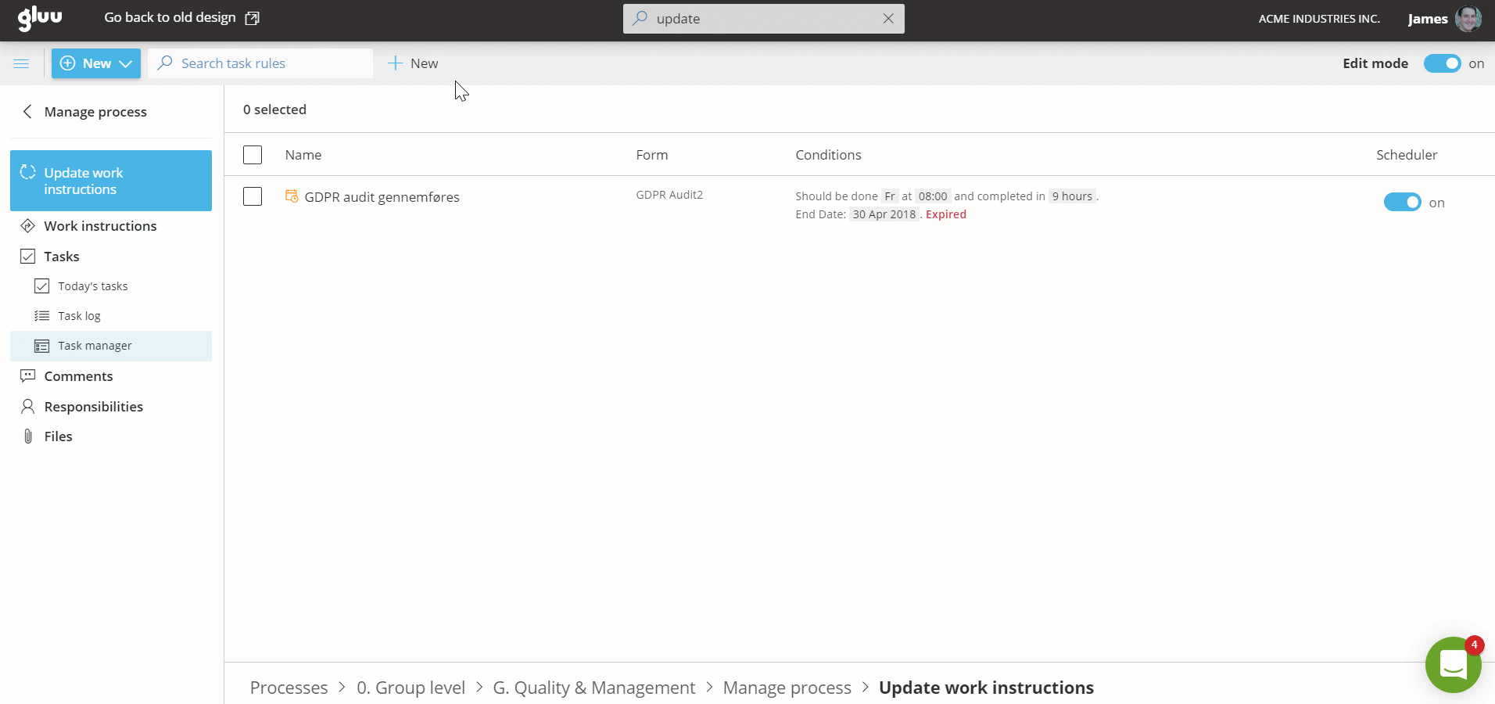Clear the search with the X icon

click(888, 19)
